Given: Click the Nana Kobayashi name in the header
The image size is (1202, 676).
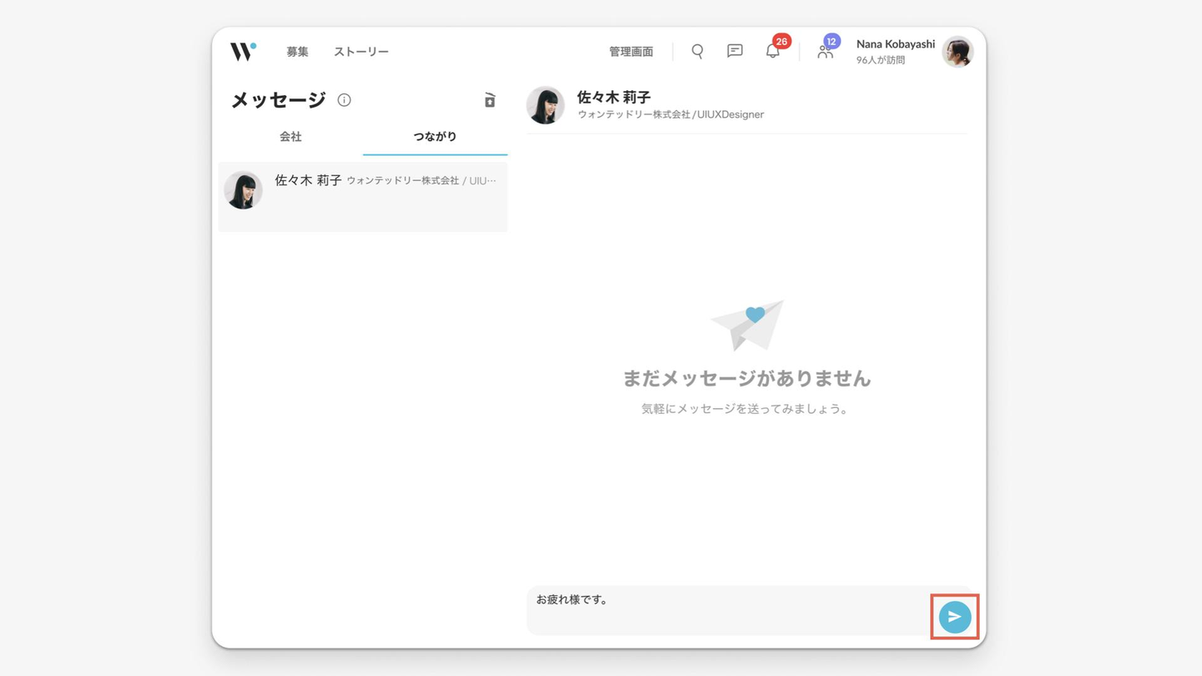Looking at the screenshot, I should [x=896, y=44].
